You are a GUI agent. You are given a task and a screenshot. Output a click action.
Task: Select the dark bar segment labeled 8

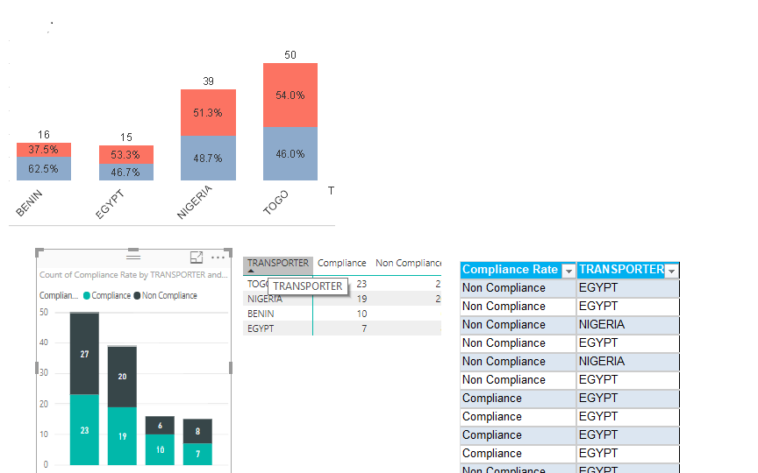[x=197, y=431]
